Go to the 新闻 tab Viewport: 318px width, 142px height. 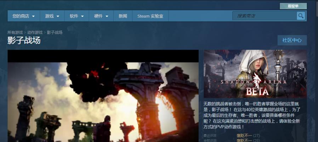[x=123, y=16]
